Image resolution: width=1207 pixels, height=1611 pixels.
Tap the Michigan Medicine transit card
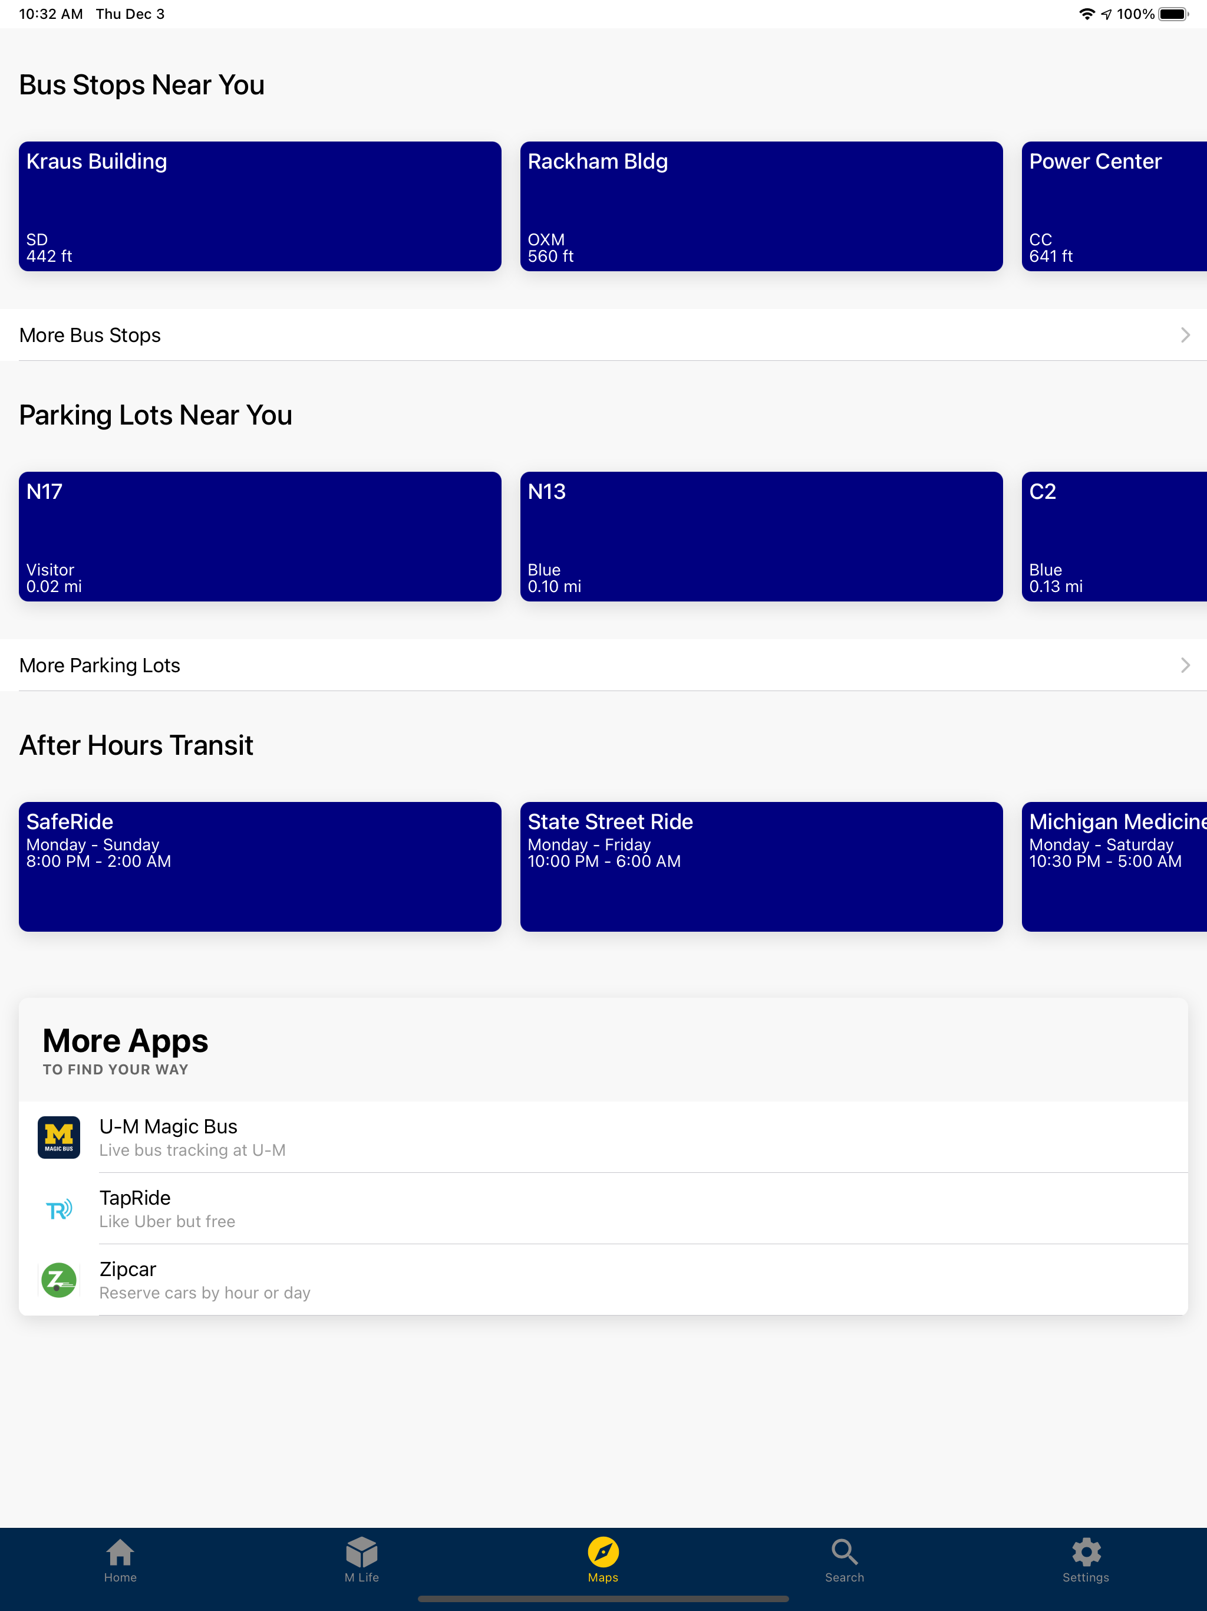coord(1114,867)
